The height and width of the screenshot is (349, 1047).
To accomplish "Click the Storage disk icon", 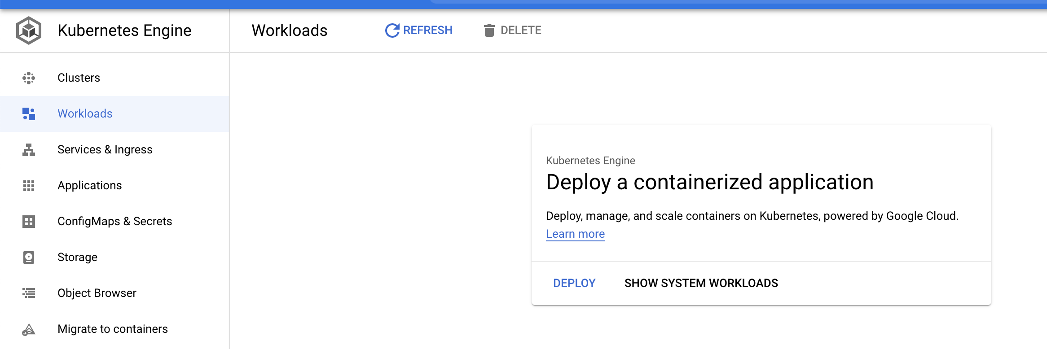I will 29,257.
